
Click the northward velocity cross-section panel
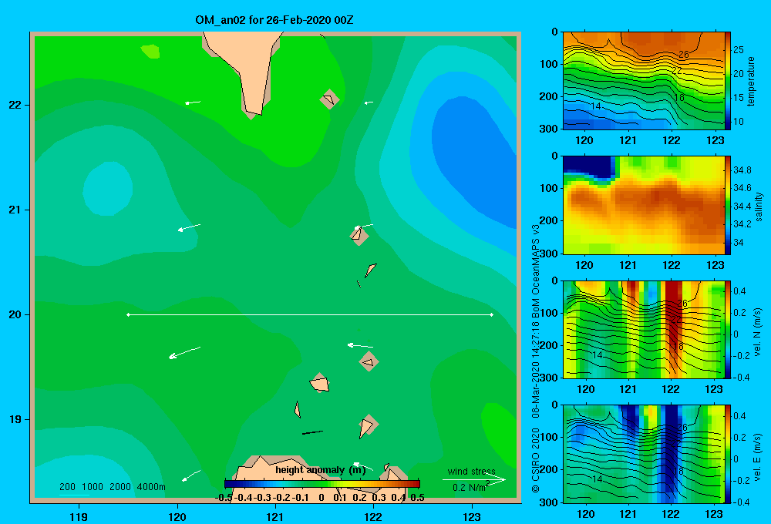[x=644, y=329]
